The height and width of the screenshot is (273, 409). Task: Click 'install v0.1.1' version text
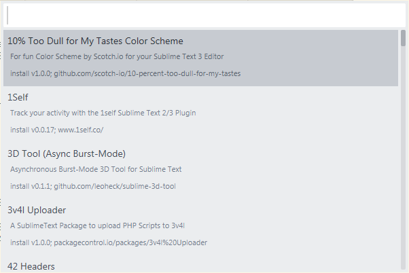click(x=29, y=185)
